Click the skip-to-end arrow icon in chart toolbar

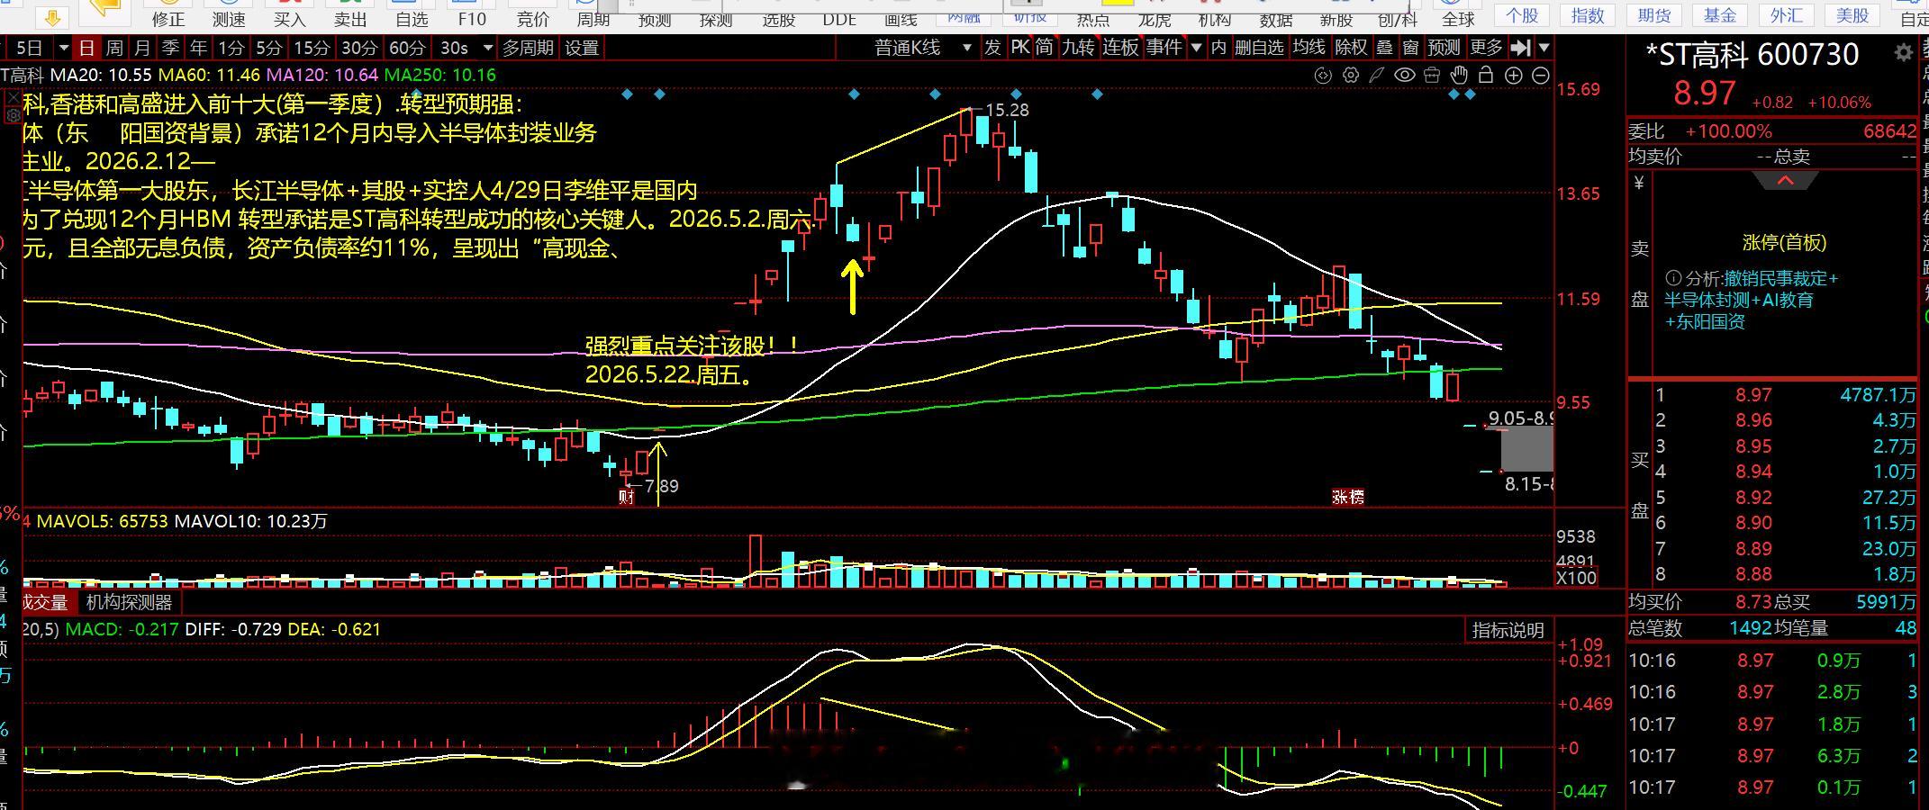(x=1521, y=48)
